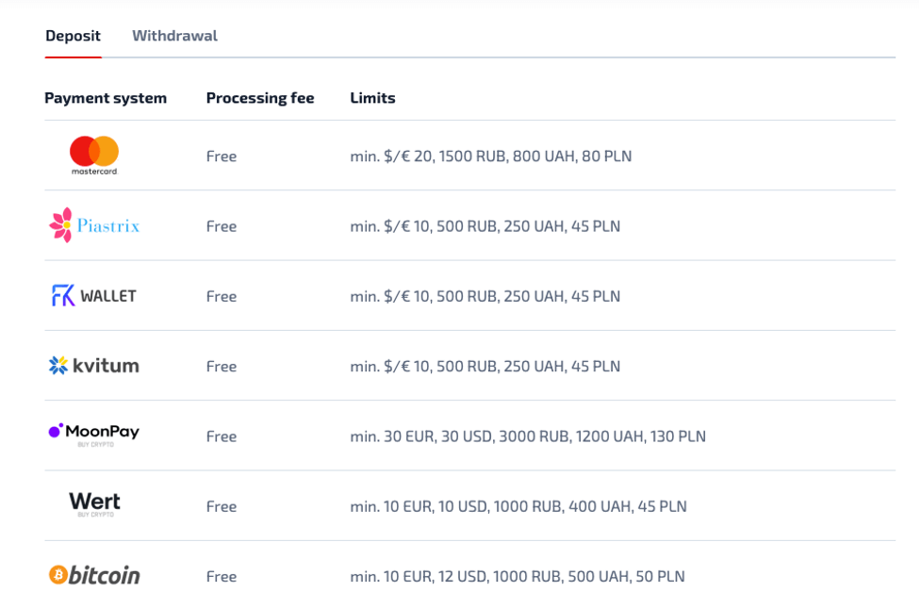Click the Processing fee column header
The height and width of the screenshot is (608, 921).
coord(260,98)
